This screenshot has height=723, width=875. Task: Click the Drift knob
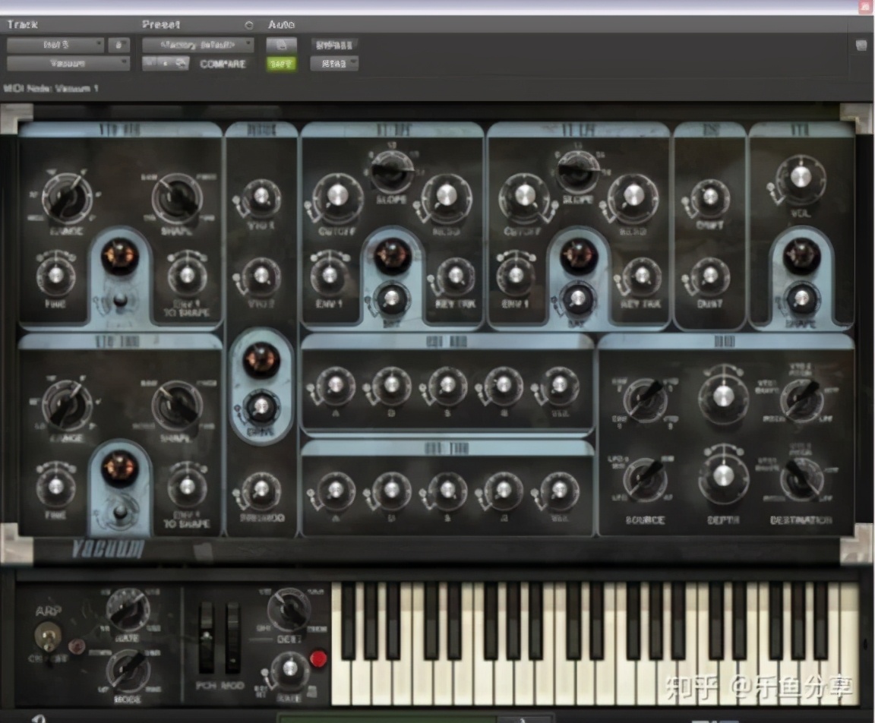pyautogui.click(x=709, y=197)
